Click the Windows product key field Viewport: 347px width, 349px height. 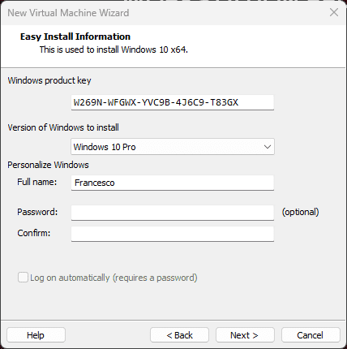click(x=173, y=102)
